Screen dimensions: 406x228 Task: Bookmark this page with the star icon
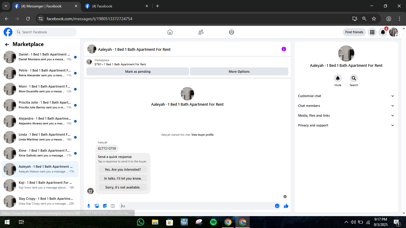coord(374,19)
